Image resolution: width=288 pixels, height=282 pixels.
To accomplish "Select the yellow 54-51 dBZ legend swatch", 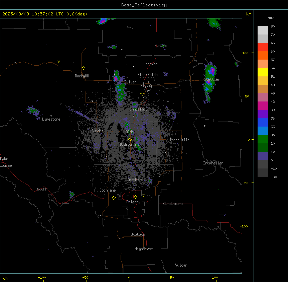I will [x=263, y=72].
